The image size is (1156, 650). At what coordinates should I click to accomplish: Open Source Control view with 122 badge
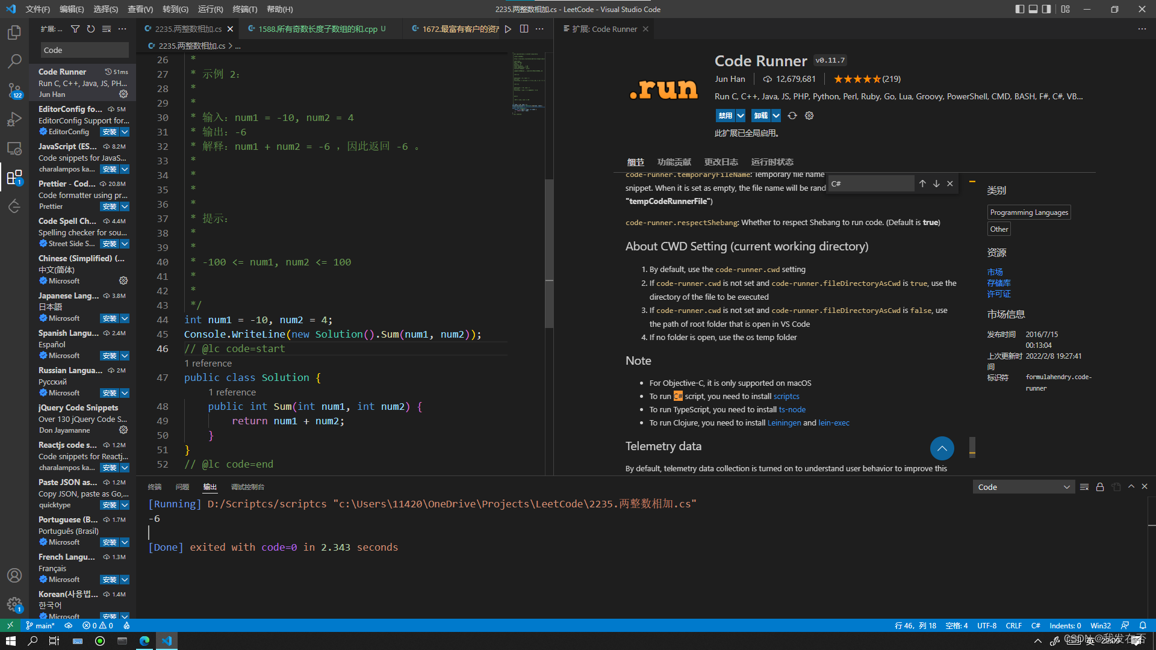coord(14,90)
